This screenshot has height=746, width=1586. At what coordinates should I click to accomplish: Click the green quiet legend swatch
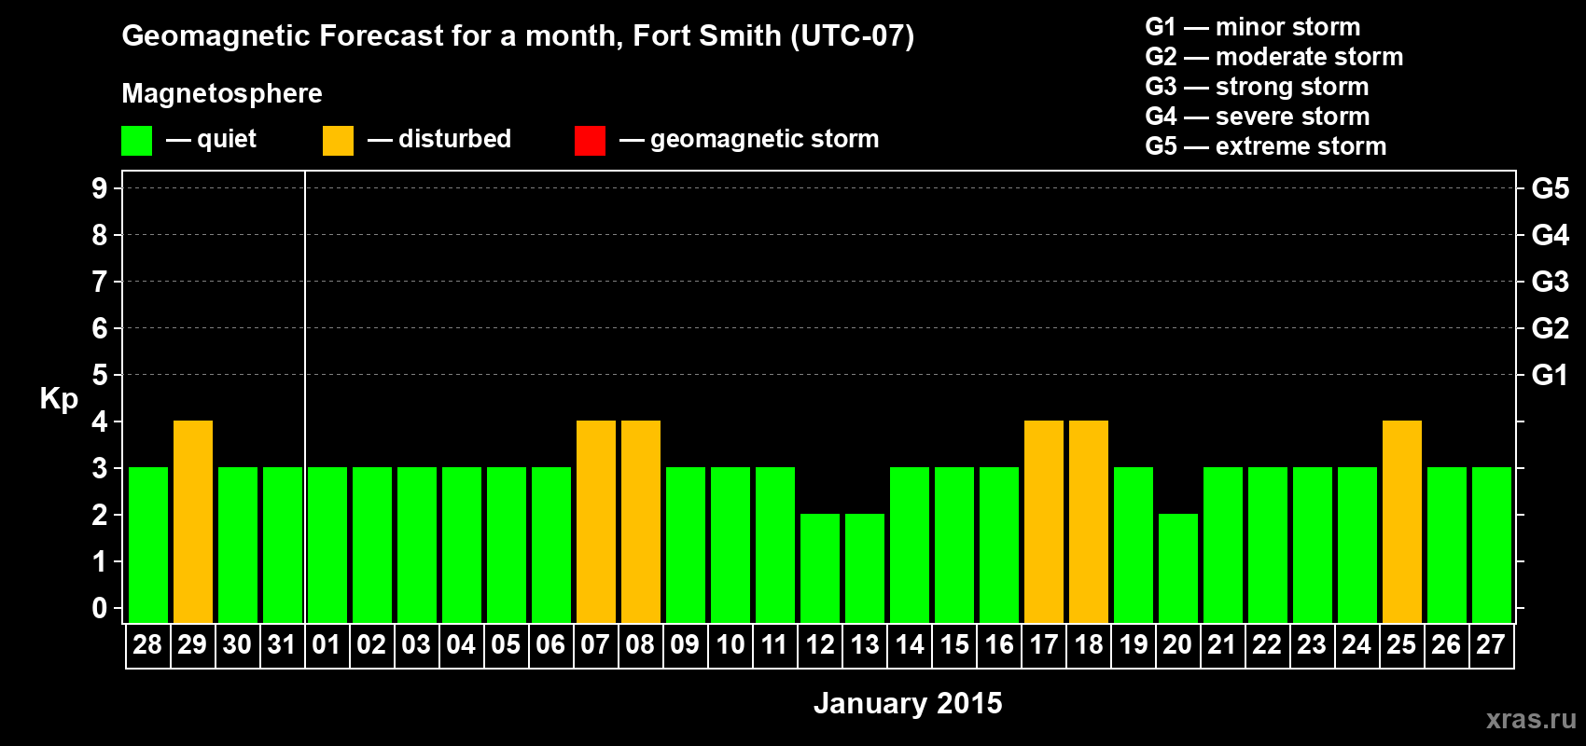[x=136, y=141]
